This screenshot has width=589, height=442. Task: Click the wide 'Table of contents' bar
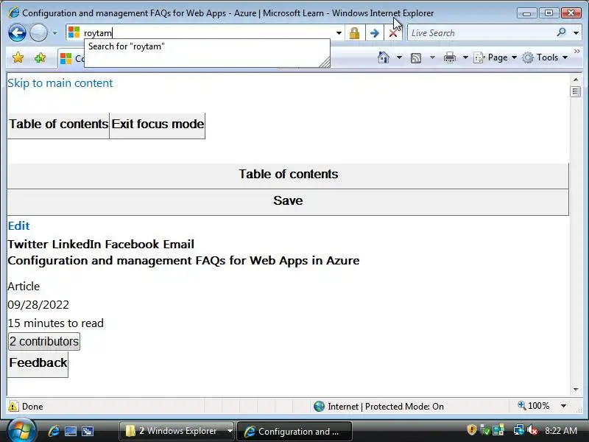pyautogui.click(x=288, y=176)
